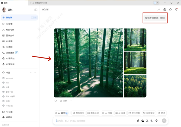Viewport: 181px width, 127px height.
Task: Open 语音通话 in the sidebar
Action: point(19,53)
